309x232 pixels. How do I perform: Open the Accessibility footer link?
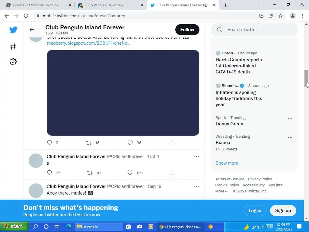tap(253, 185)
